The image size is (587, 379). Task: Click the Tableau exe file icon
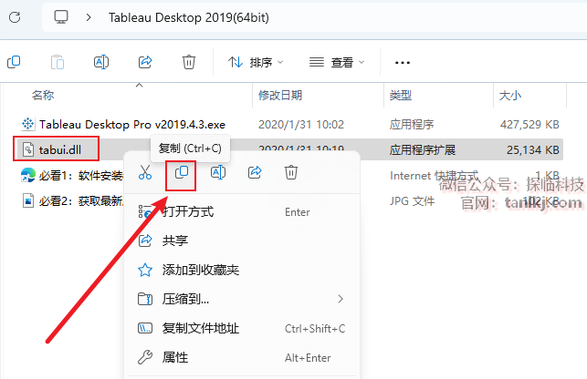pyautogui.click(x=27, y=124)
